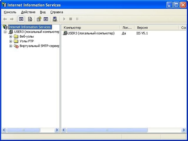The image size is (188, 141).
Task: Toggle the show/hide console tree button
Action: point(21,19)
